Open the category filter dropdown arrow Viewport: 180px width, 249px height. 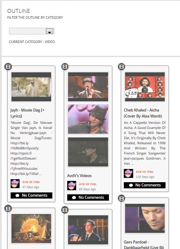[x=49, y=31]
